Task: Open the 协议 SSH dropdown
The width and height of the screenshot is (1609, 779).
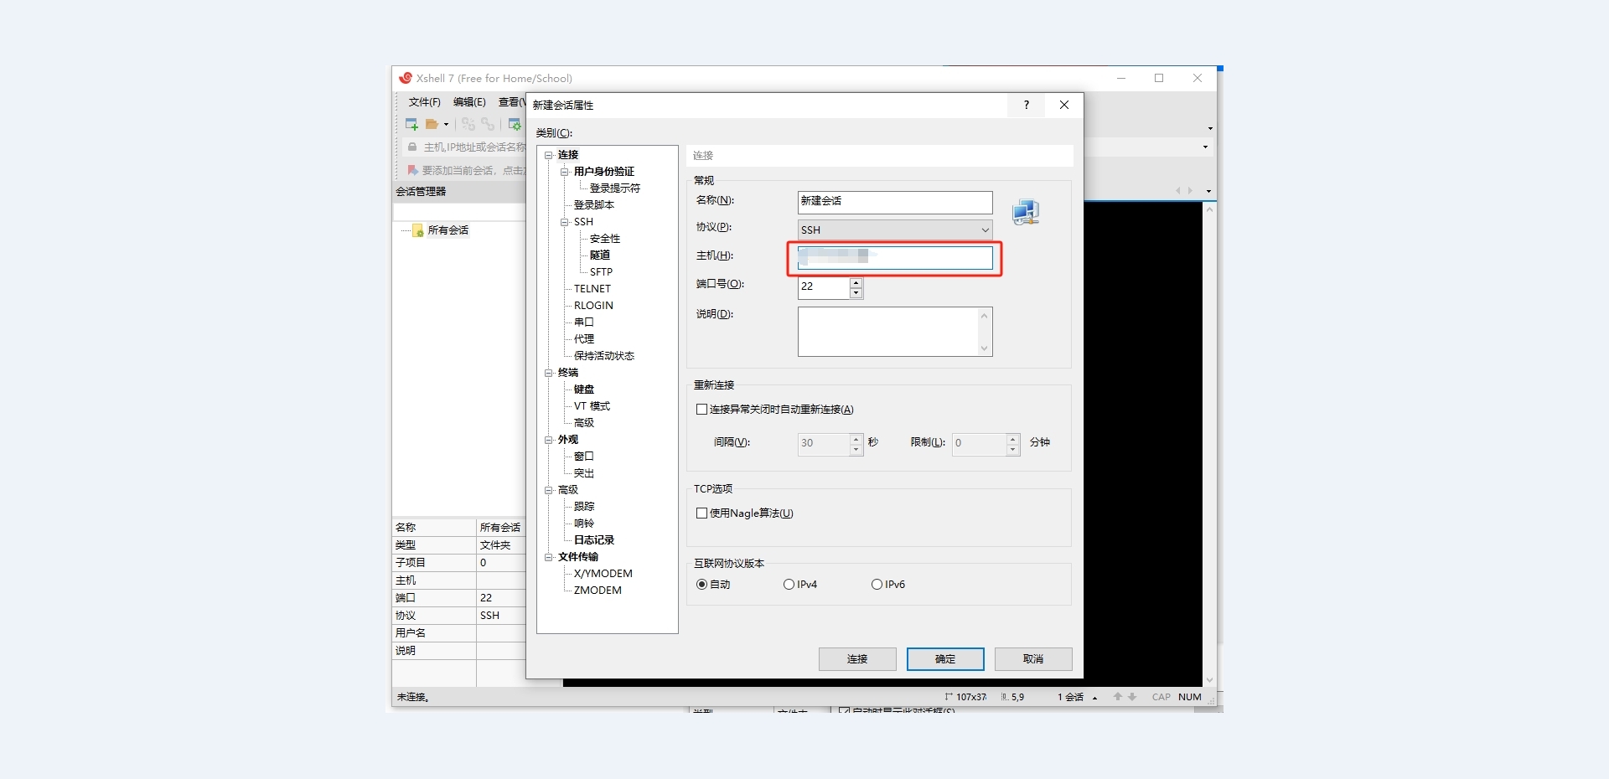Action: point(894,230)
